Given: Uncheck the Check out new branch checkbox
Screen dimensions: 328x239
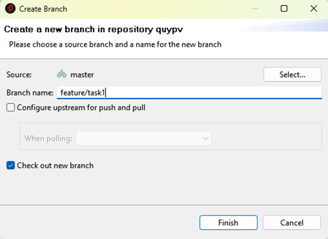Looking at the screenshot, I should point(11,166).
